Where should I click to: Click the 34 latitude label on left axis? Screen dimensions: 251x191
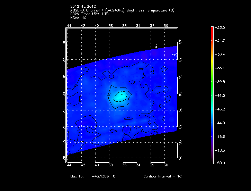pos(64,94)
